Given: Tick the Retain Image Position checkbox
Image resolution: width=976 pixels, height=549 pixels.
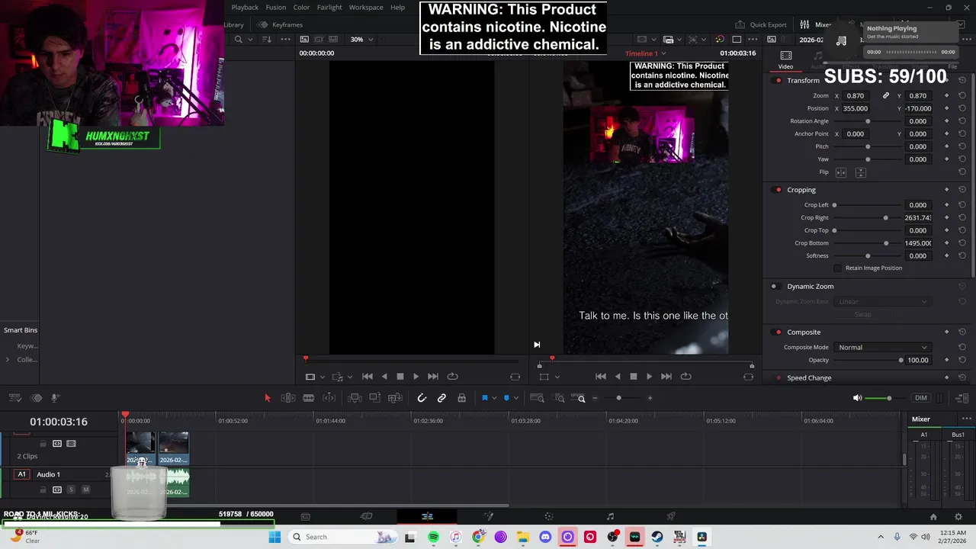Looking at the screenshot, I should click(838, 268).
